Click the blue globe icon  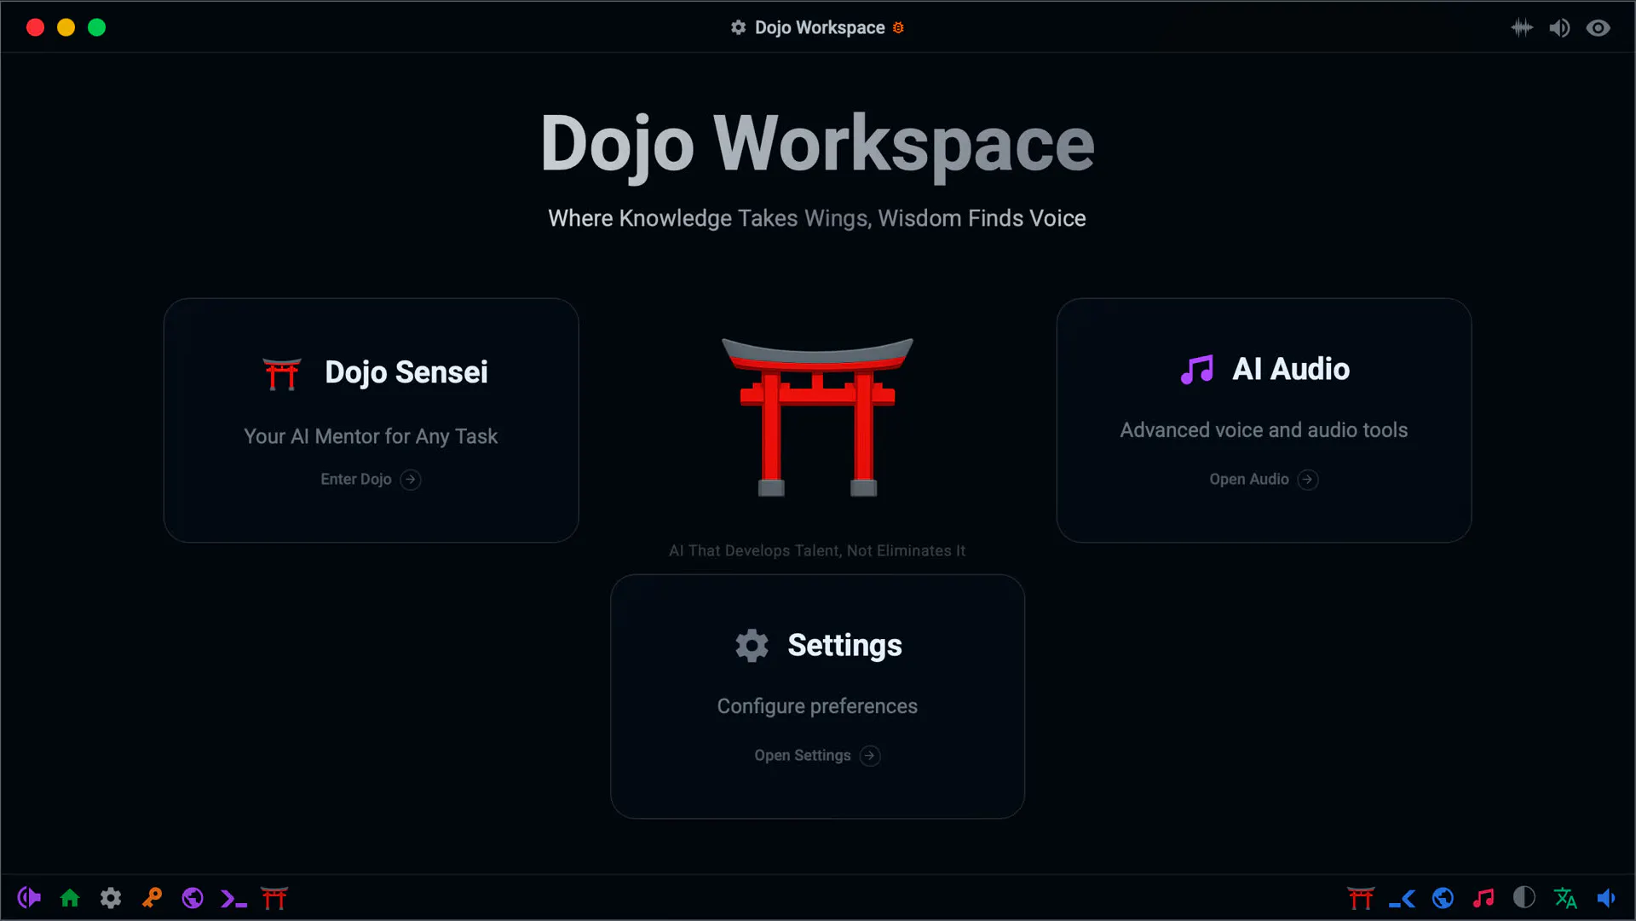(1443, 897)
